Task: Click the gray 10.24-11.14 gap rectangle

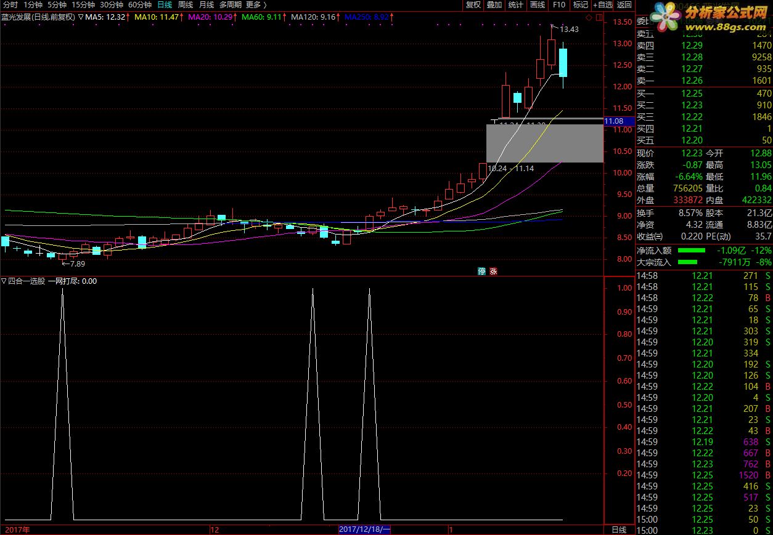Action: click(x=544, y=143)
